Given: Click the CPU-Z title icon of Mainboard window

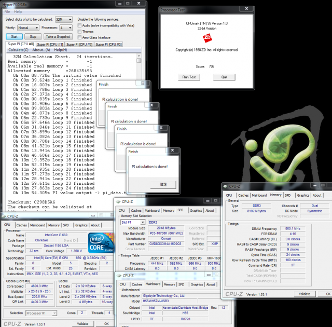Looking at the screenshot, I should (119, 276).
